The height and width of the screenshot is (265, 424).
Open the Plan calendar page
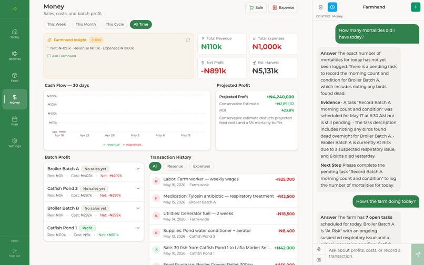coord(15,121)
